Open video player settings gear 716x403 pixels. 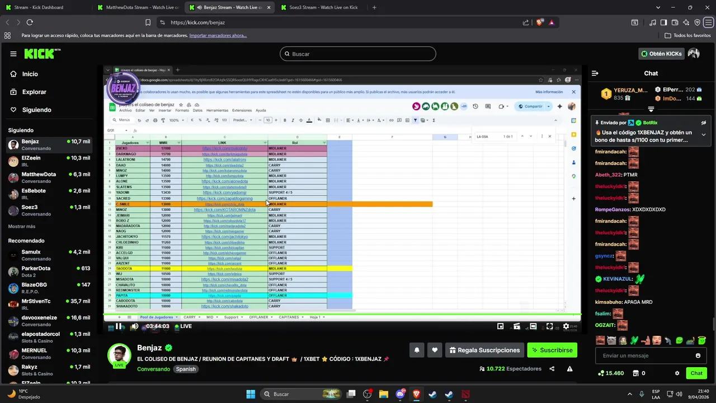pyautogui.click(x=566, y=326)
